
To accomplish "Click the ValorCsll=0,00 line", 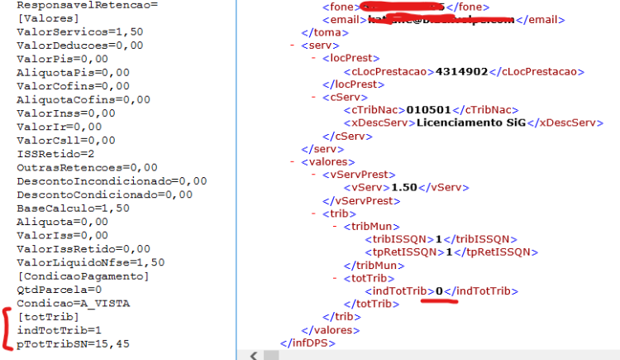I will [65, 140].
